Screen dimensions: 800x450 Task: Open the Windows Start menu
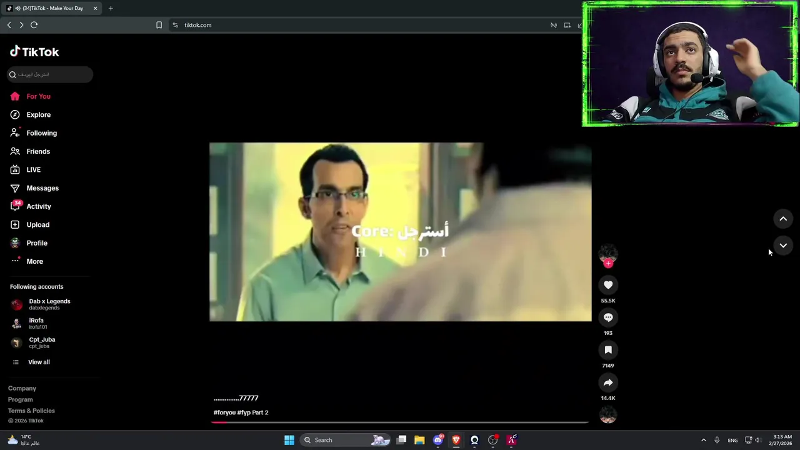click(289, 440)
